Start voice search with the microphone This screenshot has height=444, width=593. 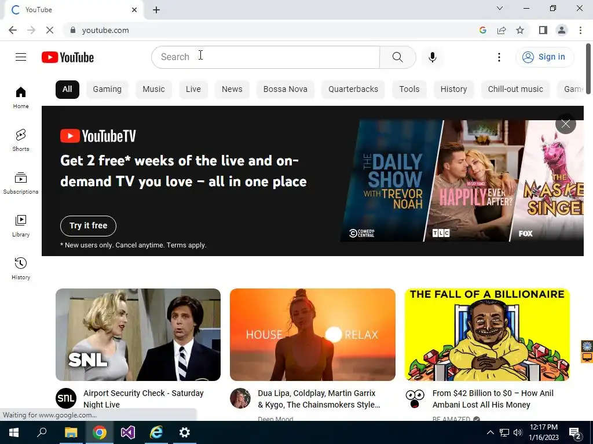433,57
